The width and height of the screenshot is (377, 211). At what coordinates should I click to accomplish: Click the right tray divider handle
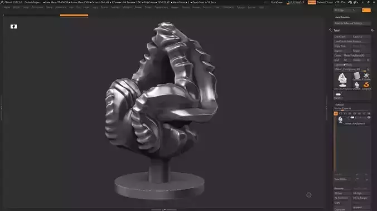pos(326,108)
